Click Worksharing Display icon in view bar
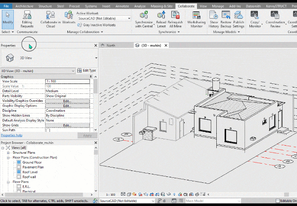 coord(180,194)
